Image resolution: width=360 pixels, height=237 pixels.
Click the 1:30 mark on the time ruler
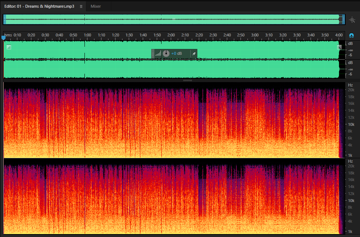129,35
